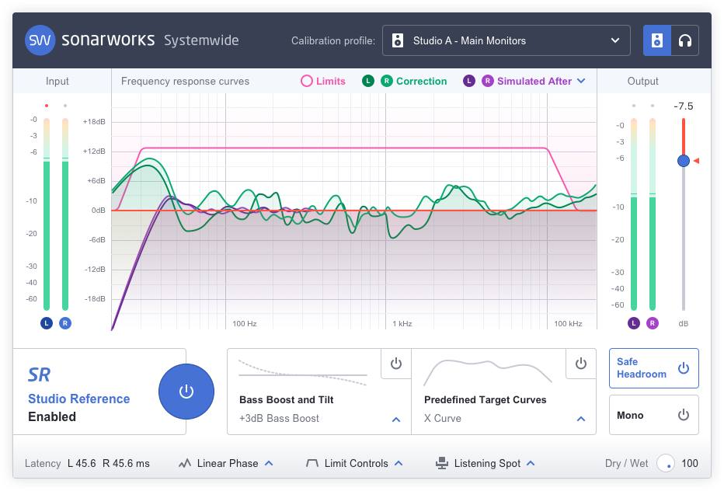Screen dimensions: 724x491
Task: Toggle the pink Limits curve visibility
Action: (x=308, y=80)
